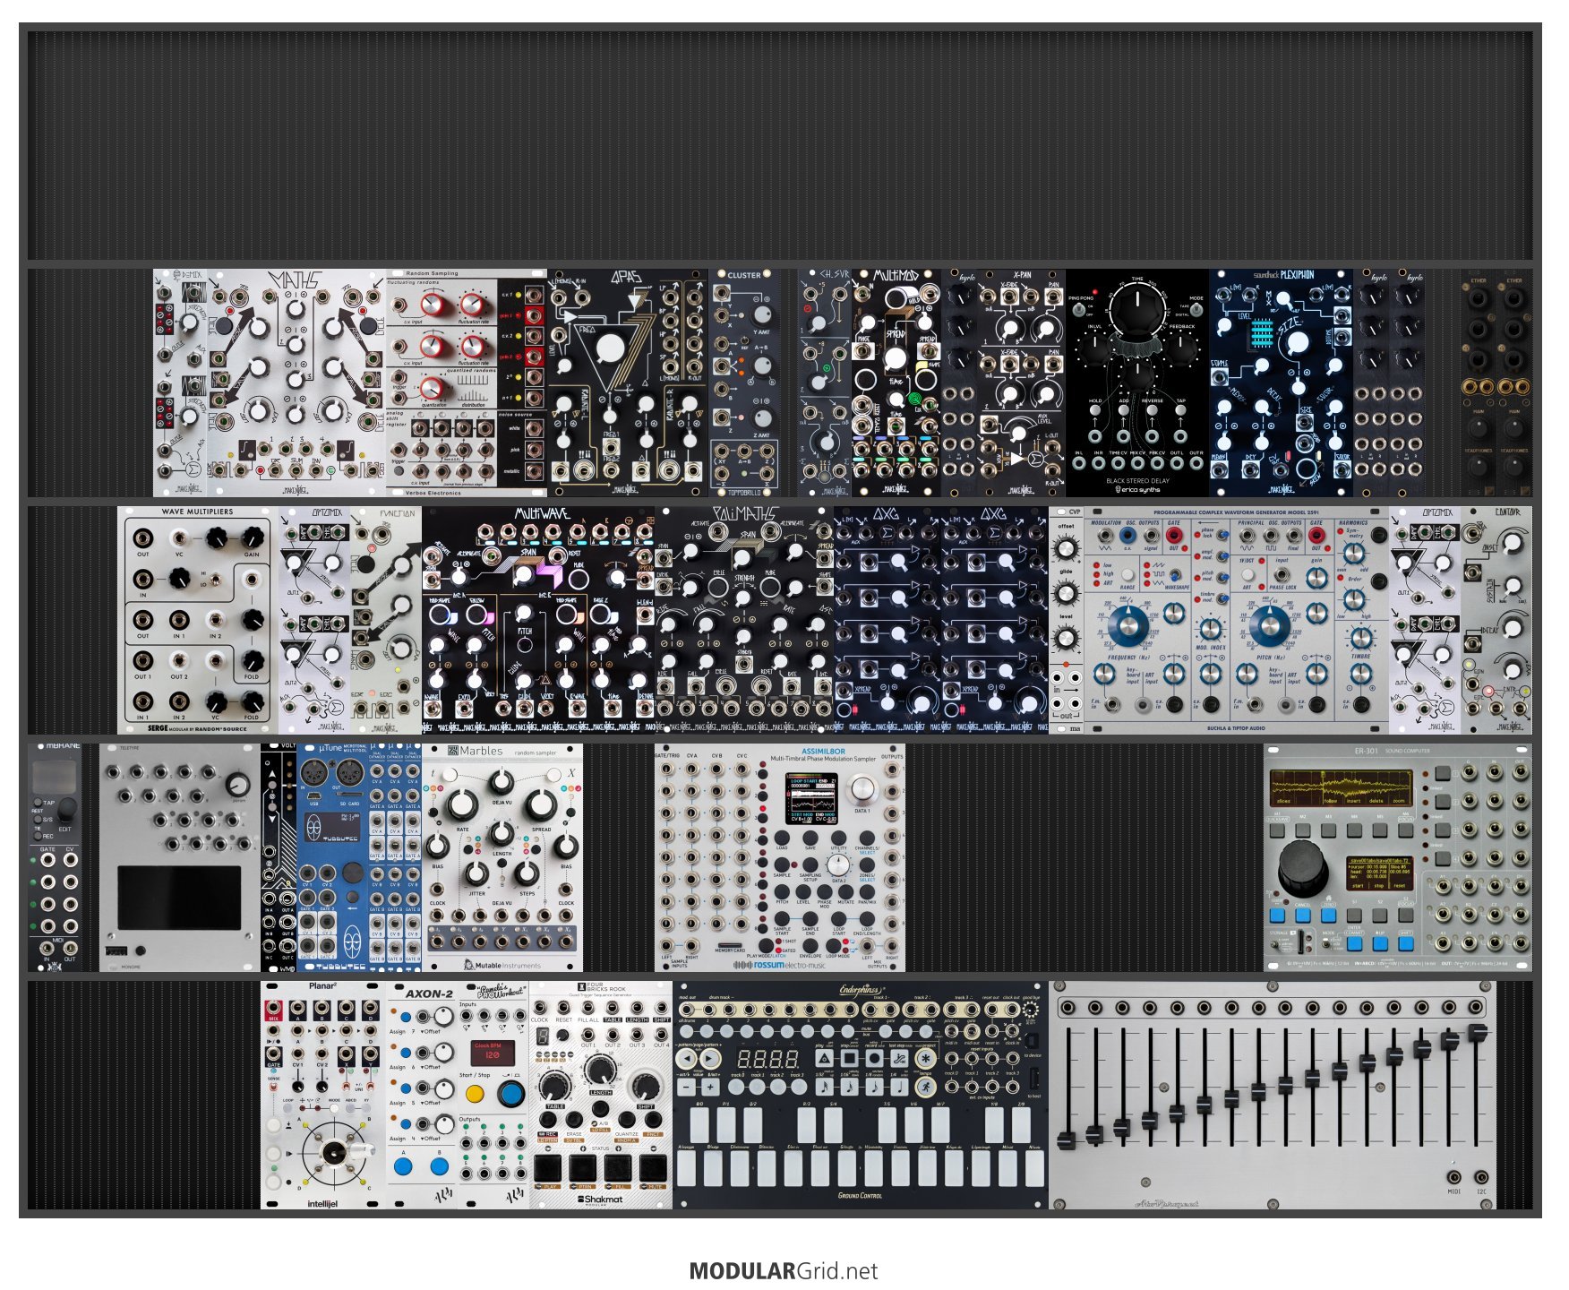The height and width of the screenshot is (1290, 1569).
Task: Click the waveform display on ER-301
Action: 1341,787
